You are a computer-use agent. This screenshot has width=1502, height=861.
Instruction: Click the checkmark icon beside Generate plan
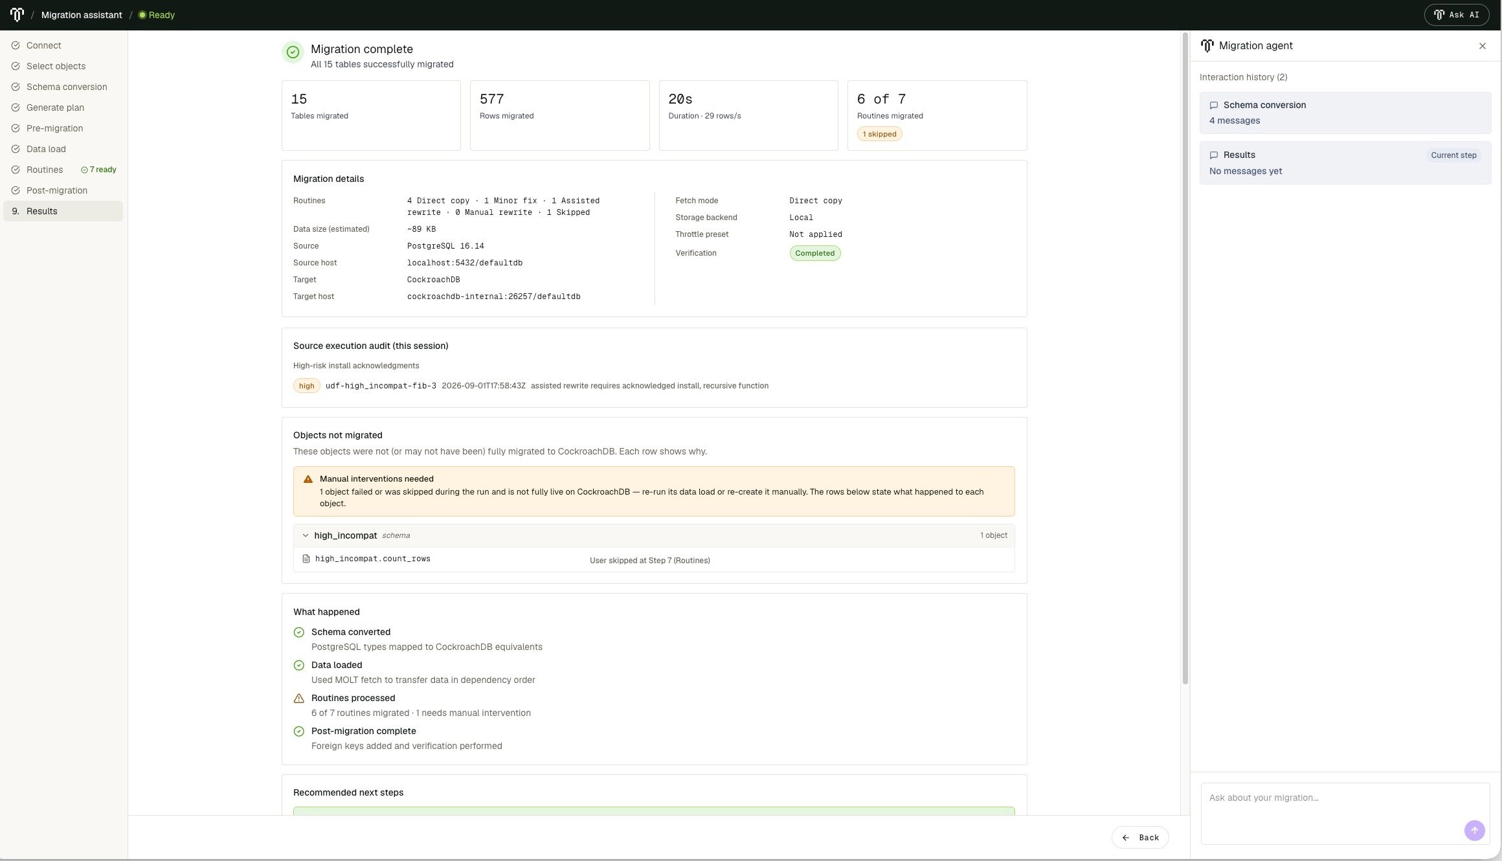tap(16, 107)
